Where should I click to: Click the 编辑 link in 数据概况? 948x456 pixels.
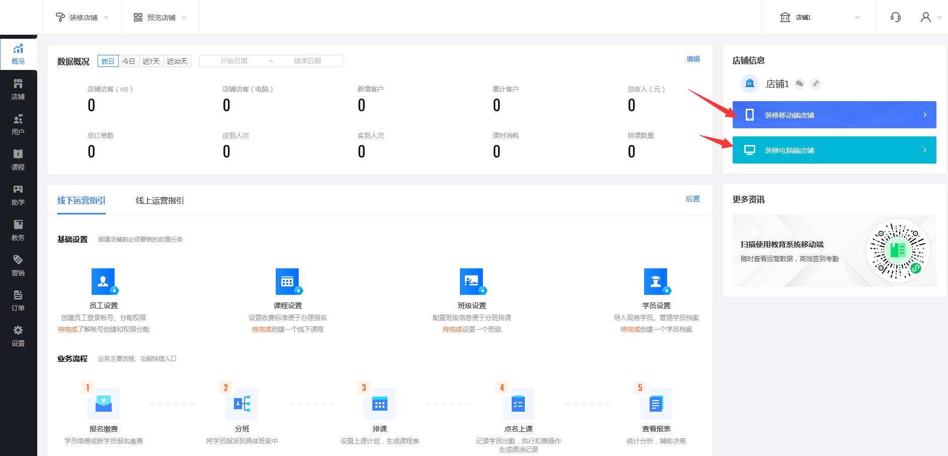coord(693,59)
